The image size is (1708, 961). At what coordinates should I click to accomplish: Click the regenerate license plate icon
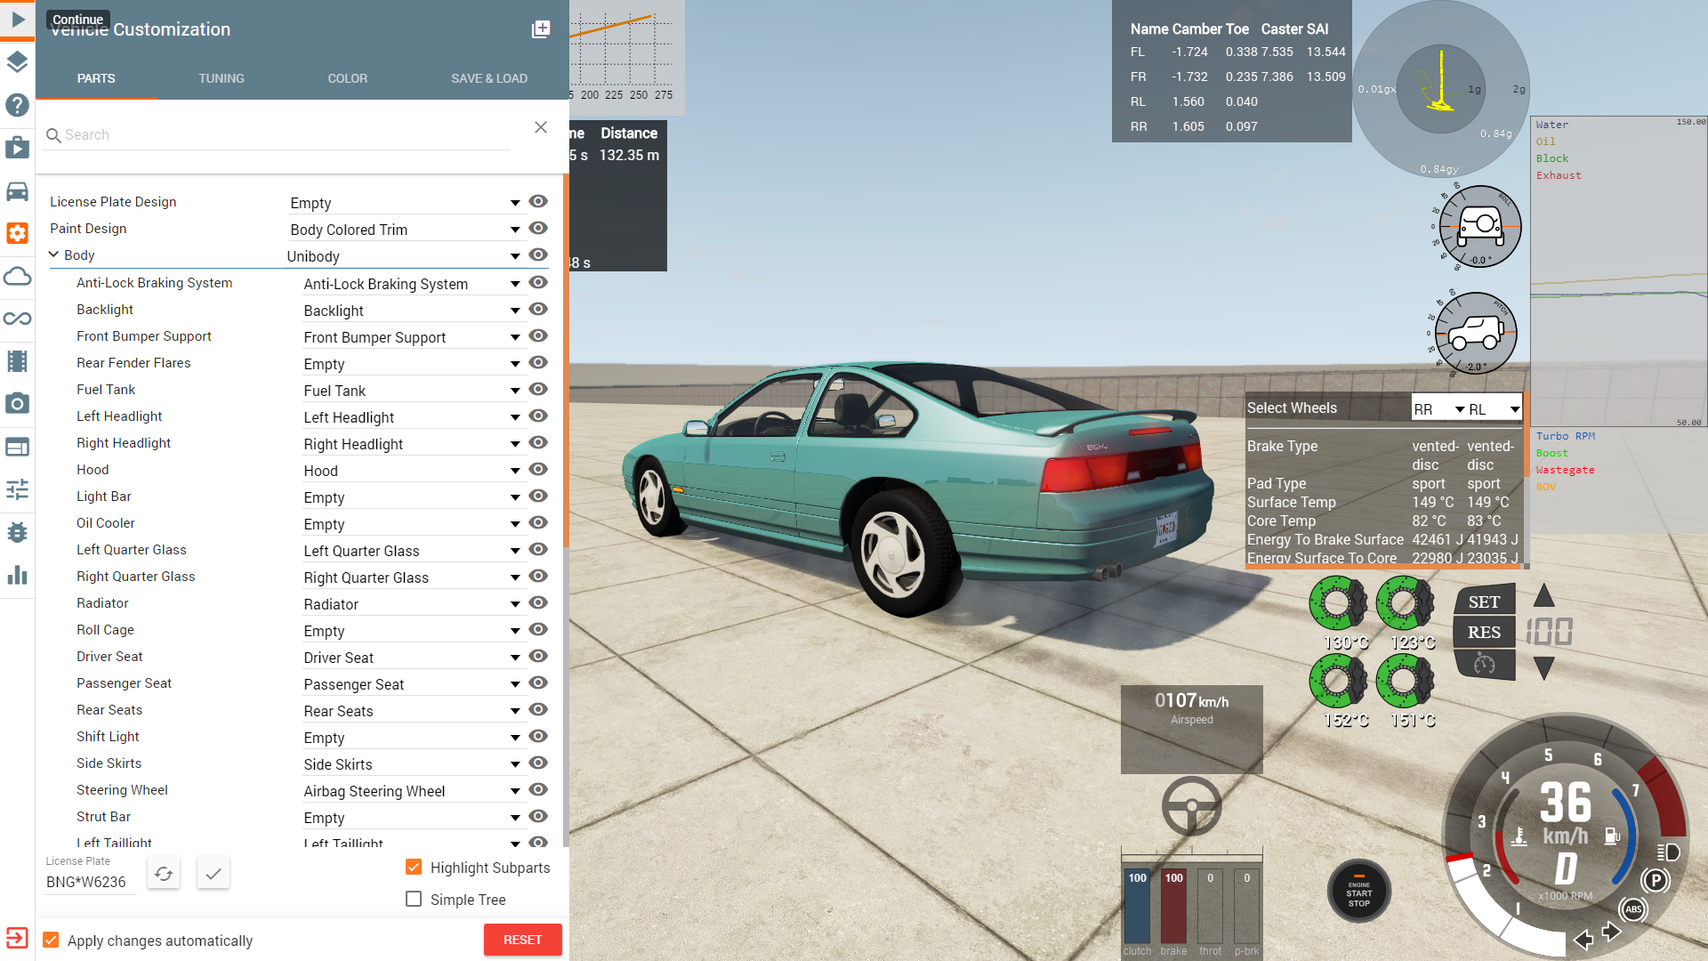164,874
